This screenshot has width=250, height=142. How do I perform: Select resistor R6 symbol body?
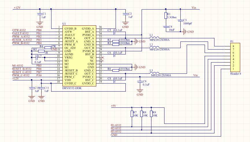(116, 70)
